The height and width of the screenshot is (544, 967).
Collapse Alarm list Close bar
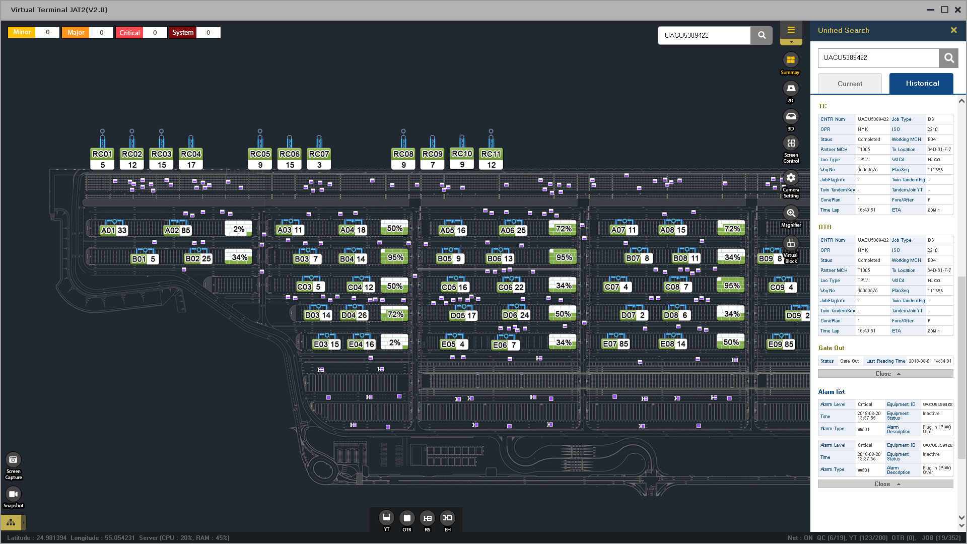(x=885, y=484)
